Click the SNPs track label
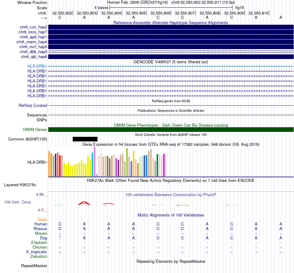This screenshot has width=294, height=273. [x=42, y=120]
